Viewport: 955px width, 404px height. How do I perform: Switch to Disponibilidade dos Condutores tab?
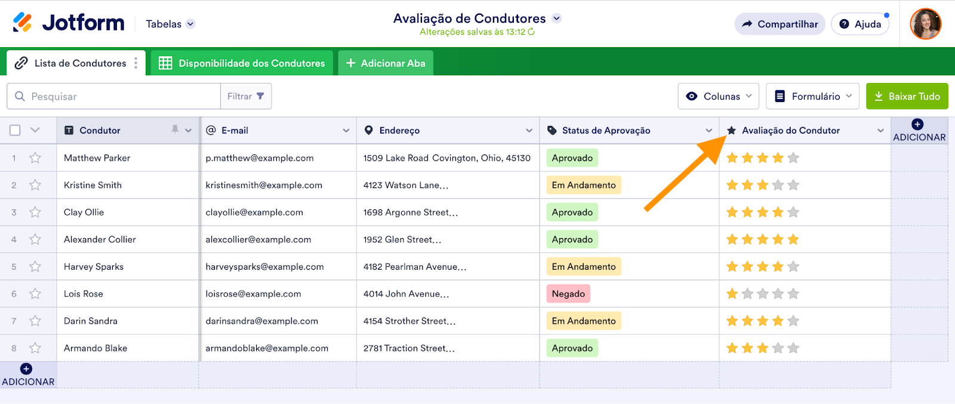[242, 63]
